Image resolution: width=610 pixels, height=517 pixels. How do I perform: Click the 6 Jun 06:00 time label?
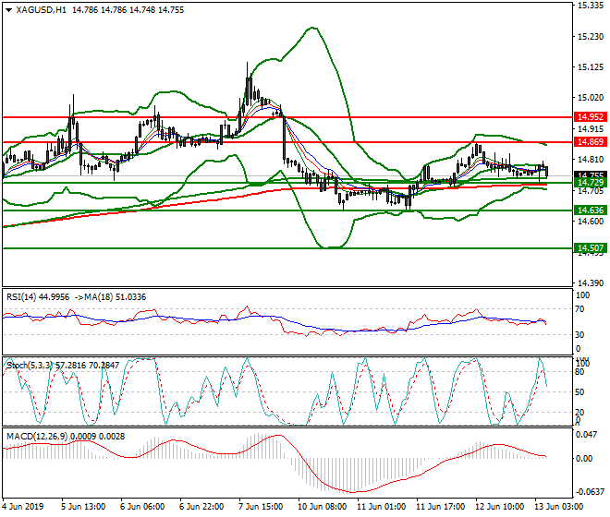coord(142,507)
